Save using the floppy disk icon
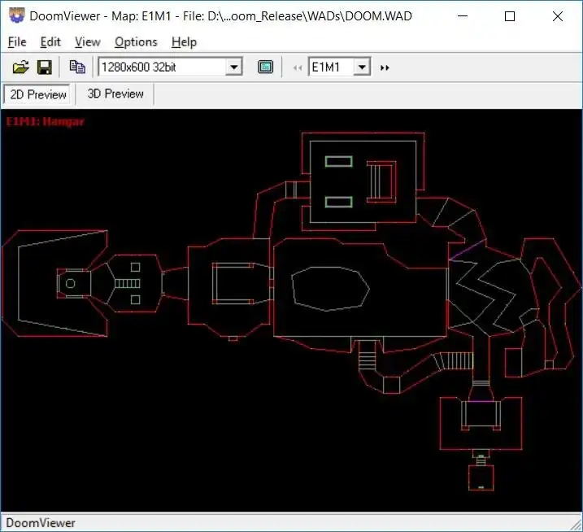583x532 pixels. coord(45,68)
